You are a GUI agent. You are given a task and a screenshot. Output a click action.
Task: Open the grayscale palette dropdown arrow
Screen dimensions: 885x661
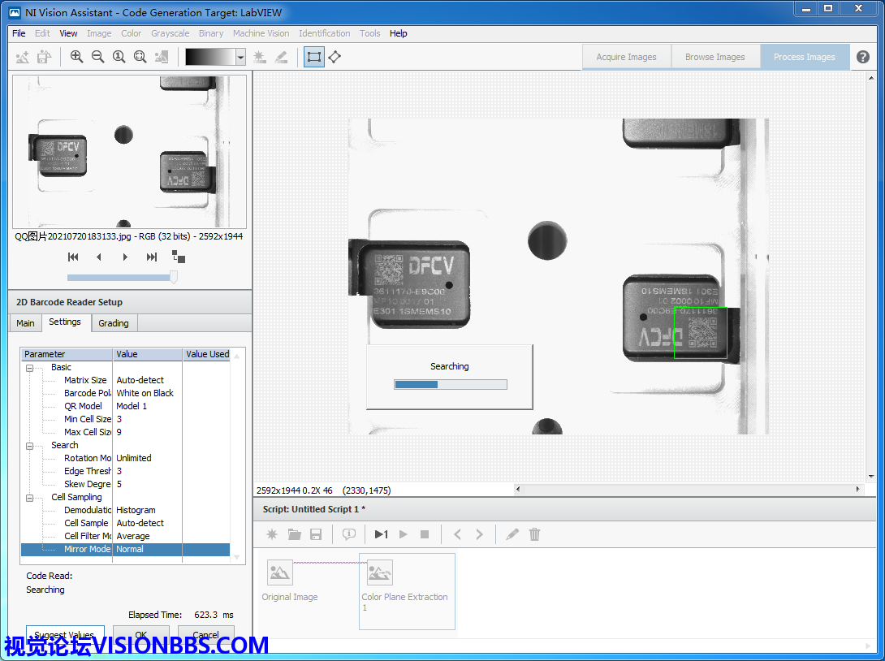(x=241, y=57)
